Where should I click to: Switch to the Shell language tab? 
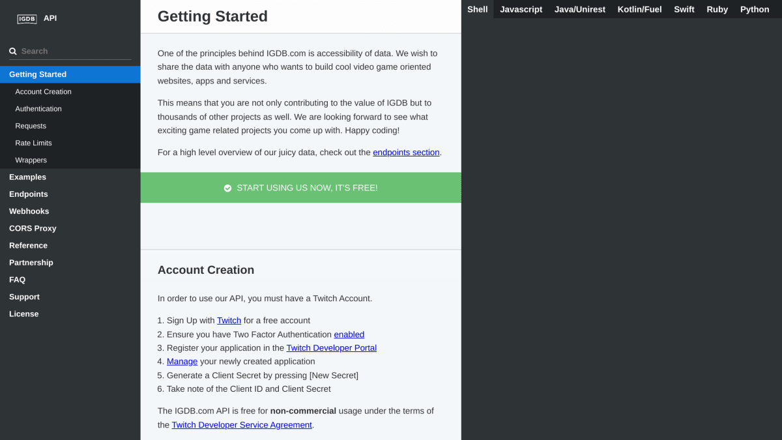478,9
